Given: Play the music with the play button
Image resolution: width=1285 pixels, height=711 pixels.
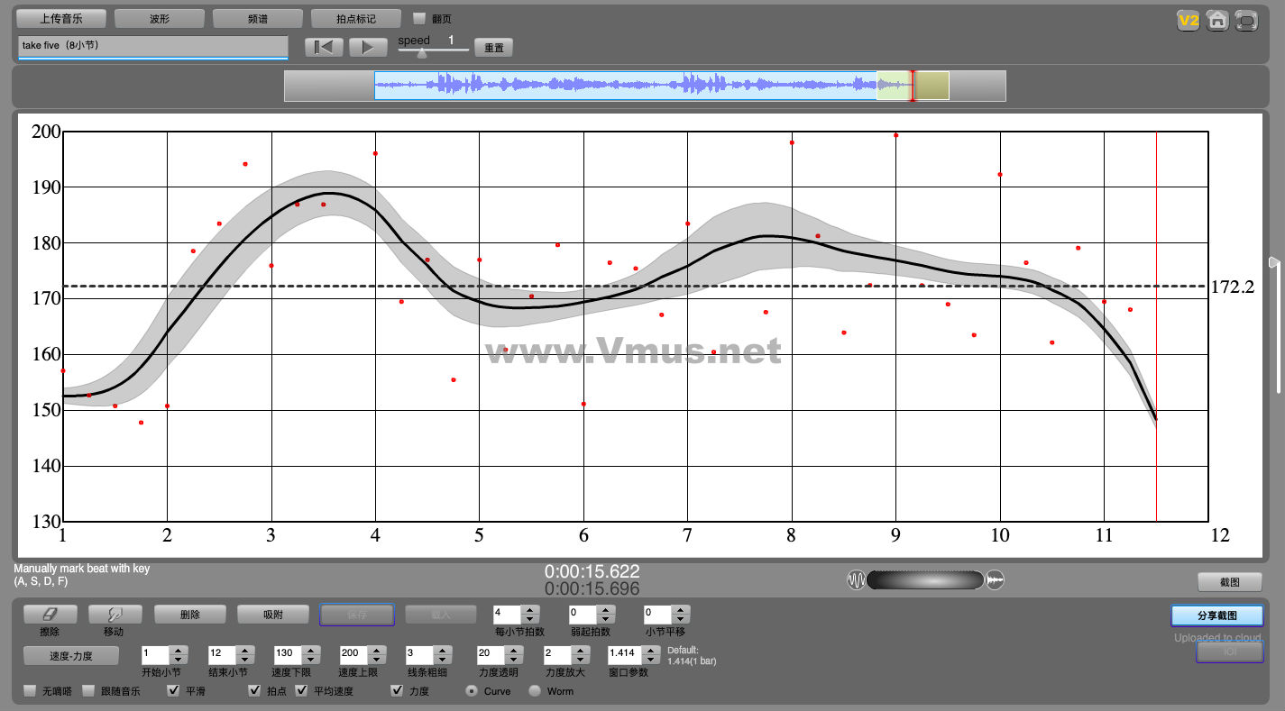Looking at the screenshot, I should click(x=368, y=48).
